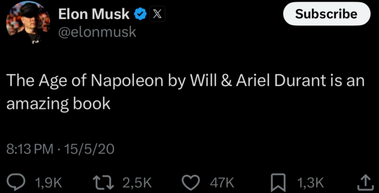Click the 8:13 PM timestamp
Viewport: 379px width, 193px height.
point(30,149)
